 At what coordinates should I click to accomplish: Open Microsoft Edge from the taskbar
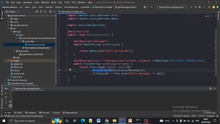83,121
